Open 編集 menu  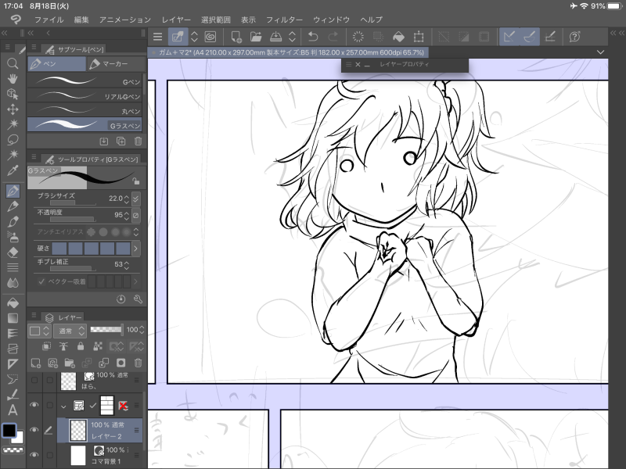click(81, 20)
